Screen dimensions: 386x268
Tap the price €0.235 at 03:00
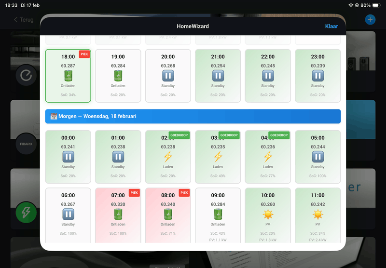218,147
